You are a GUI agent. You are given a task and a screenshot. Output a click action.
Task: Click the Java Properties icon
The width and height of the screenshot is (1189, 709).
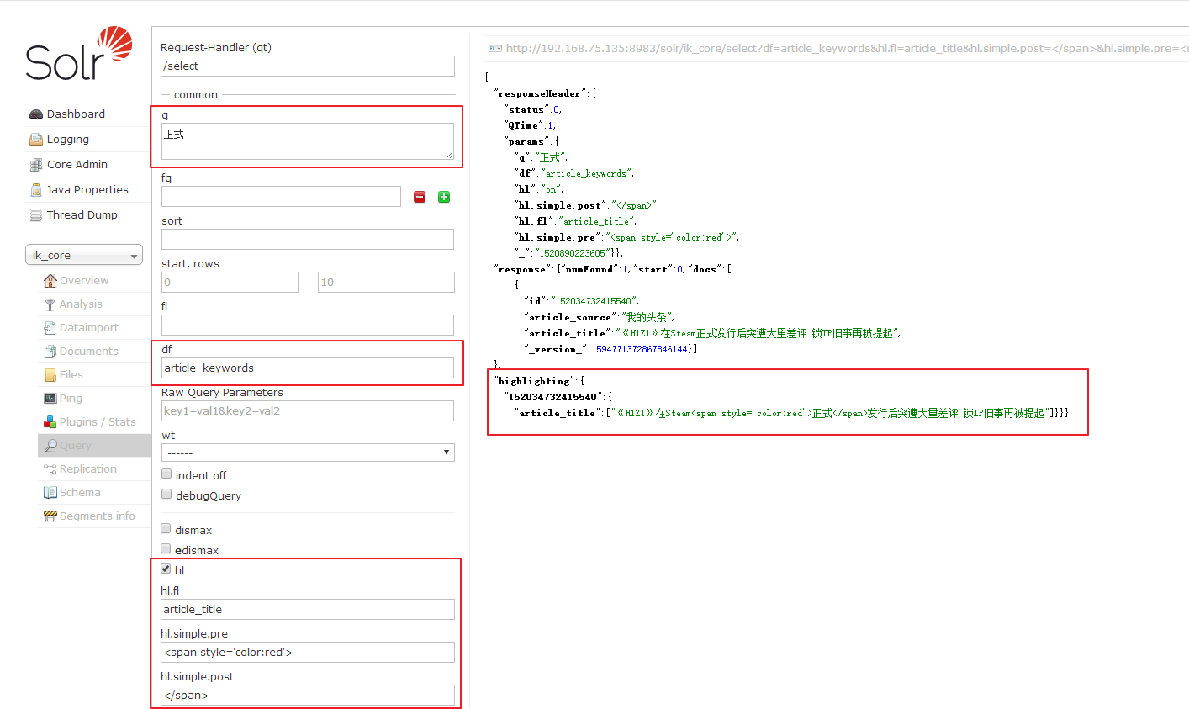click(x=35, y=190)
